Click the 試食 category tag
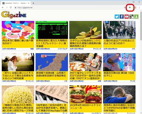The height and width of the screenshot is (114, 142). pos(99,81)
